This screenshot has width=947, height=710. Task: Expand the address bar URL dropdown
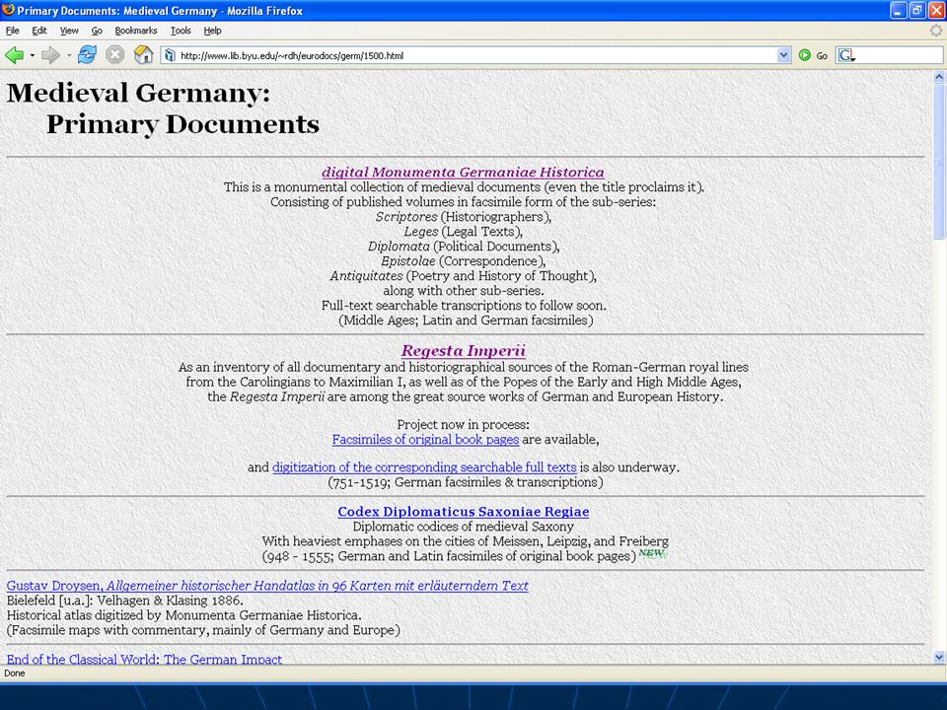tap(783, 55)
